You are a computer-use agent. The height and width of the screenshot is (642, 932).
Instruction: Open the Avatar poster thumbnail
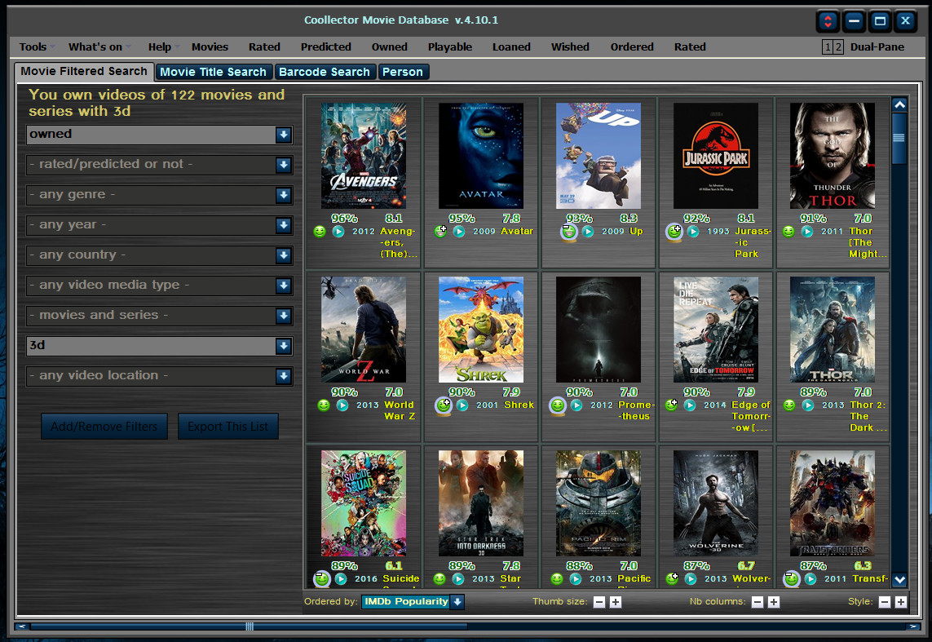481,156
